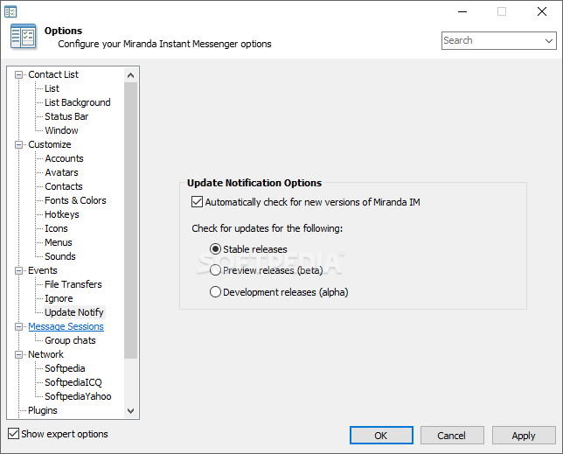Open the Ignore options page
Image resolution: width=563 pixels, height=454 pixels.
pos(59,298)
